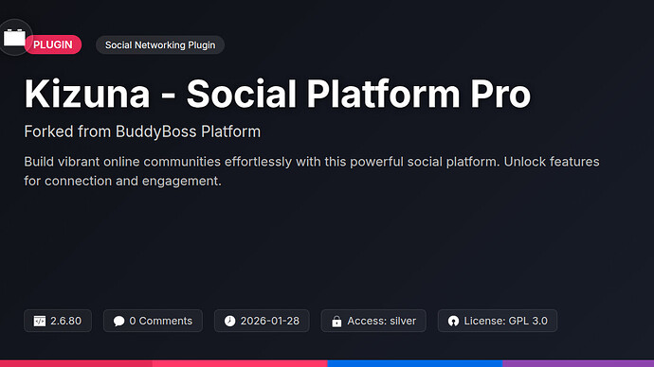Click the open source license icon

click(453, 321)
